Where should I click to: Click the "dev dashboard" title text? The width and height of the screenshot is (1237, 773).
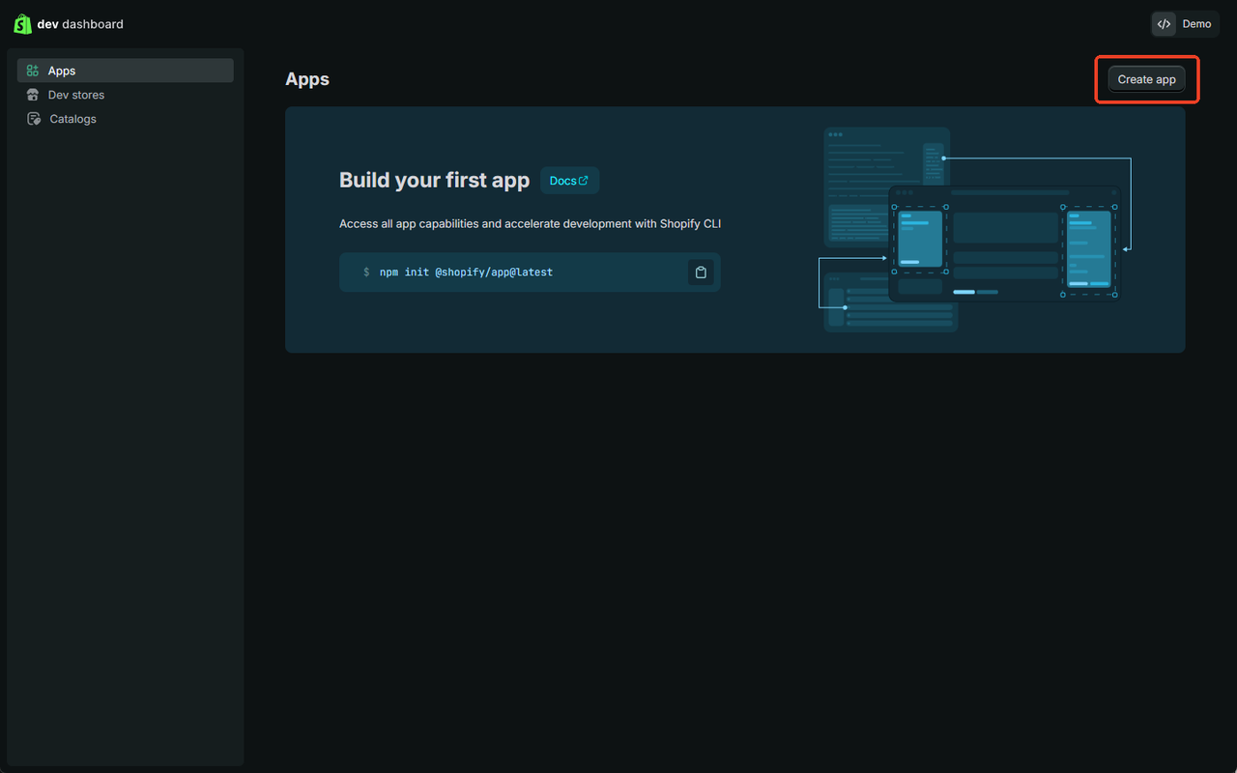point(80,24)
